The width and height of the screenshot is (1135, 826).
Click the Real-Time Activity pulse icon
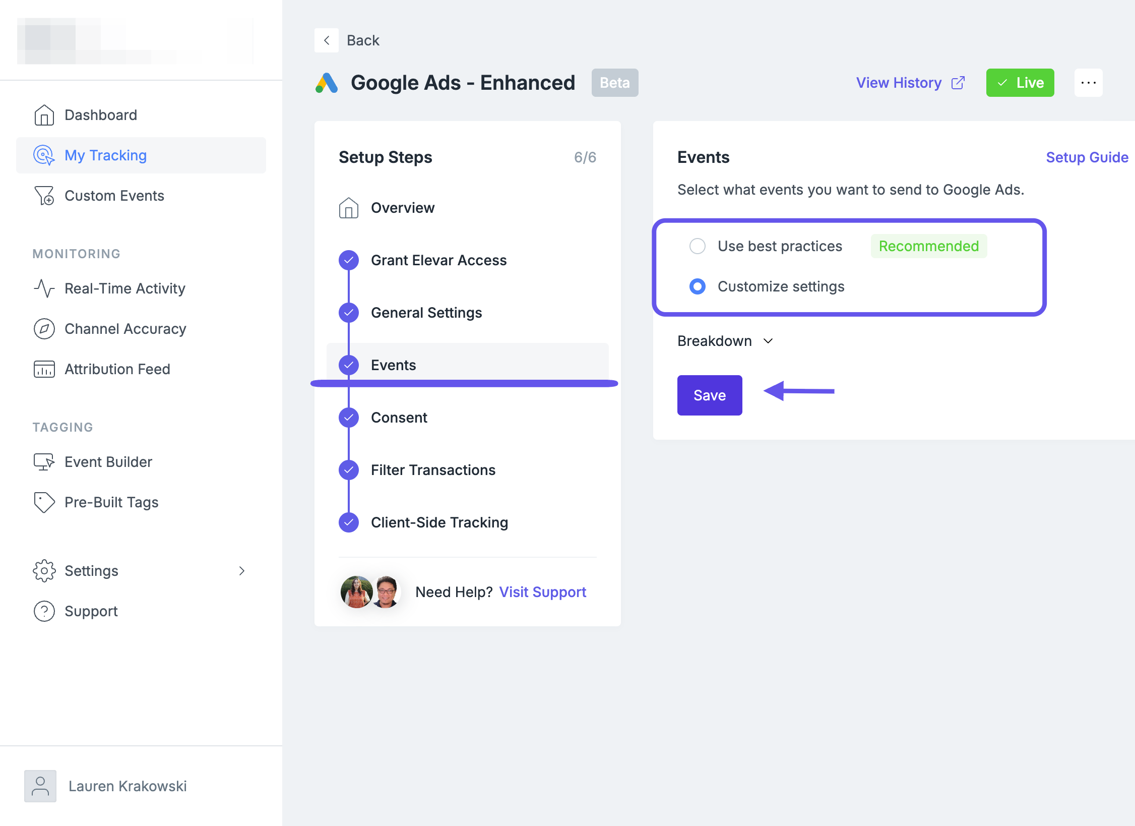[44, 288]
